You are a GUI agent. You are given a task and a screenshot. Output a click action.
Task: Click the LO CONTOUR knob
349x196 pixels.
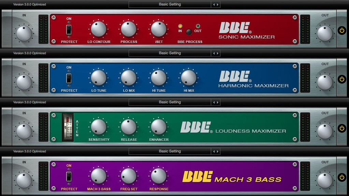pos(99,29)
